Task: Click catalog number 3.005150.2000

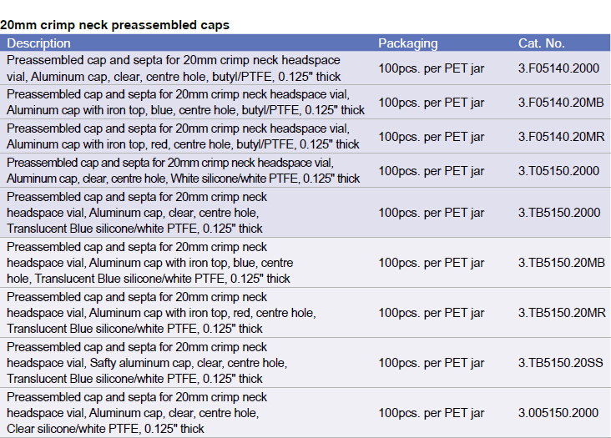Action: coord(558,413)
